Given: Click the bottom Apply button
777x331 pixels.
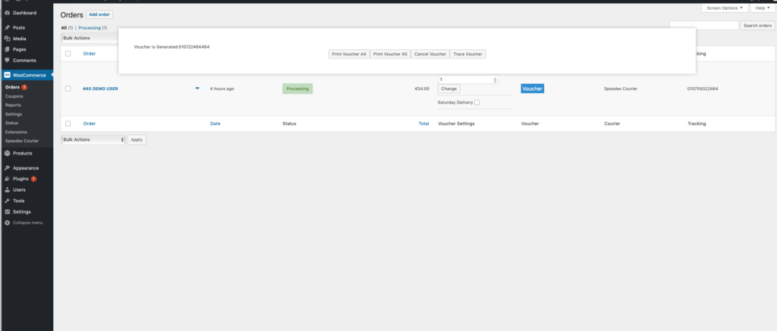Looking at the screenshot, I should tap(137, 139).
